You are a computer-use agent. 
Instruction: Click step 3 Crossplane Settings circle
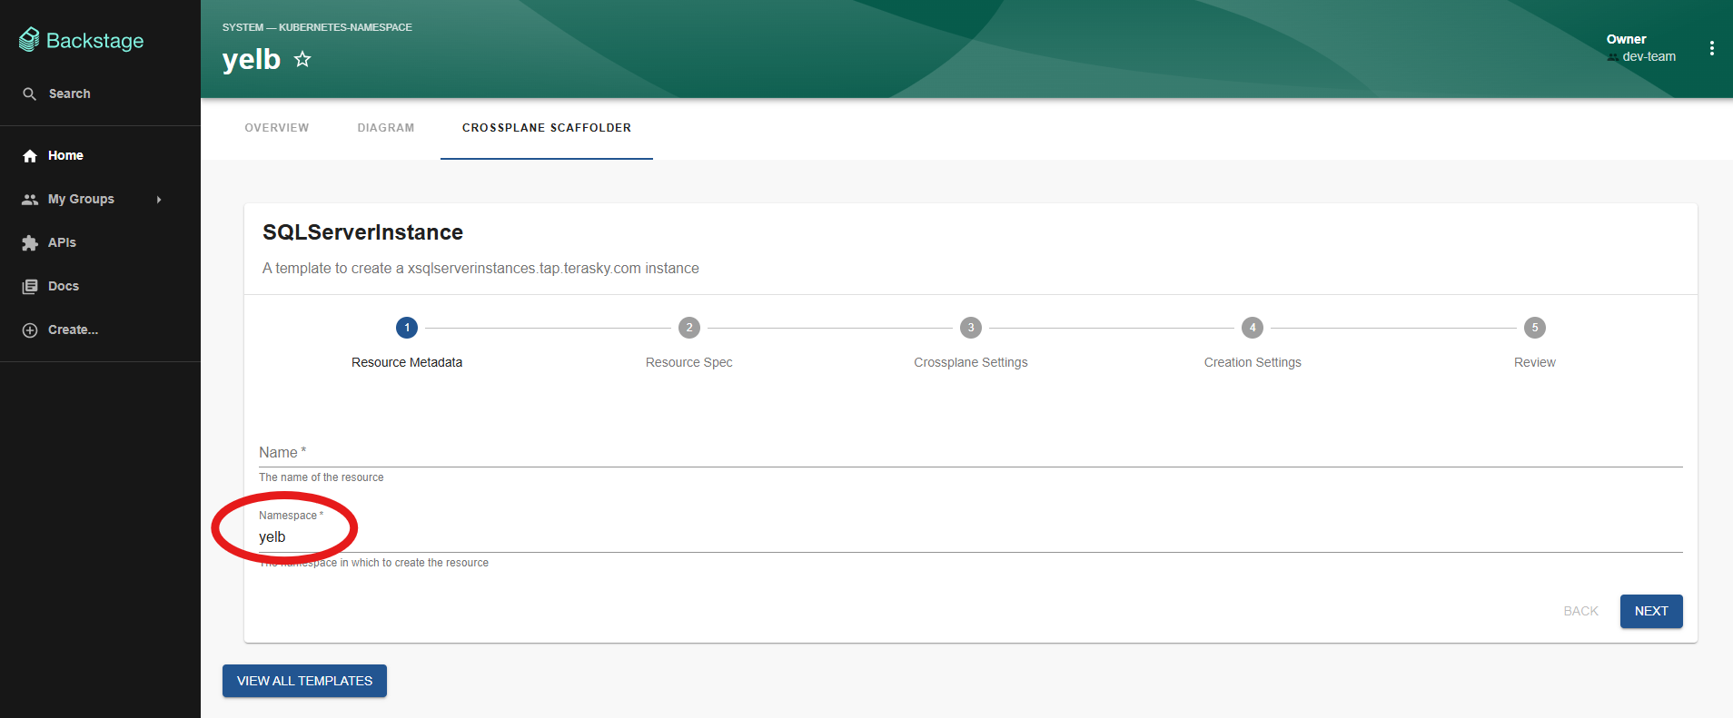(x=971, y=328)
